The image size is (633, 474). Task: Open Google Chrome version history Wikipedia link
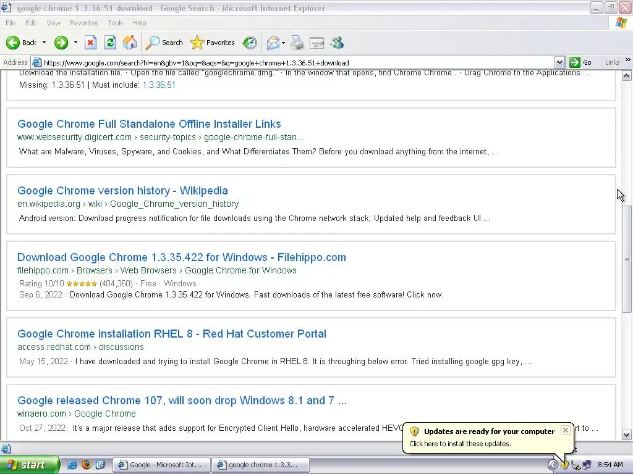pos(122,190)
